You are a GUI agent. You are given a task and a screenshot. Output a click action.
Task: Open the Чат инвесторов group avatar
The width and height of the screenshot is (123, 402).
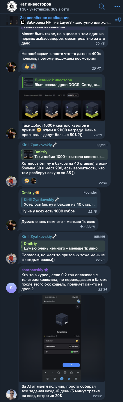point(11,6)
